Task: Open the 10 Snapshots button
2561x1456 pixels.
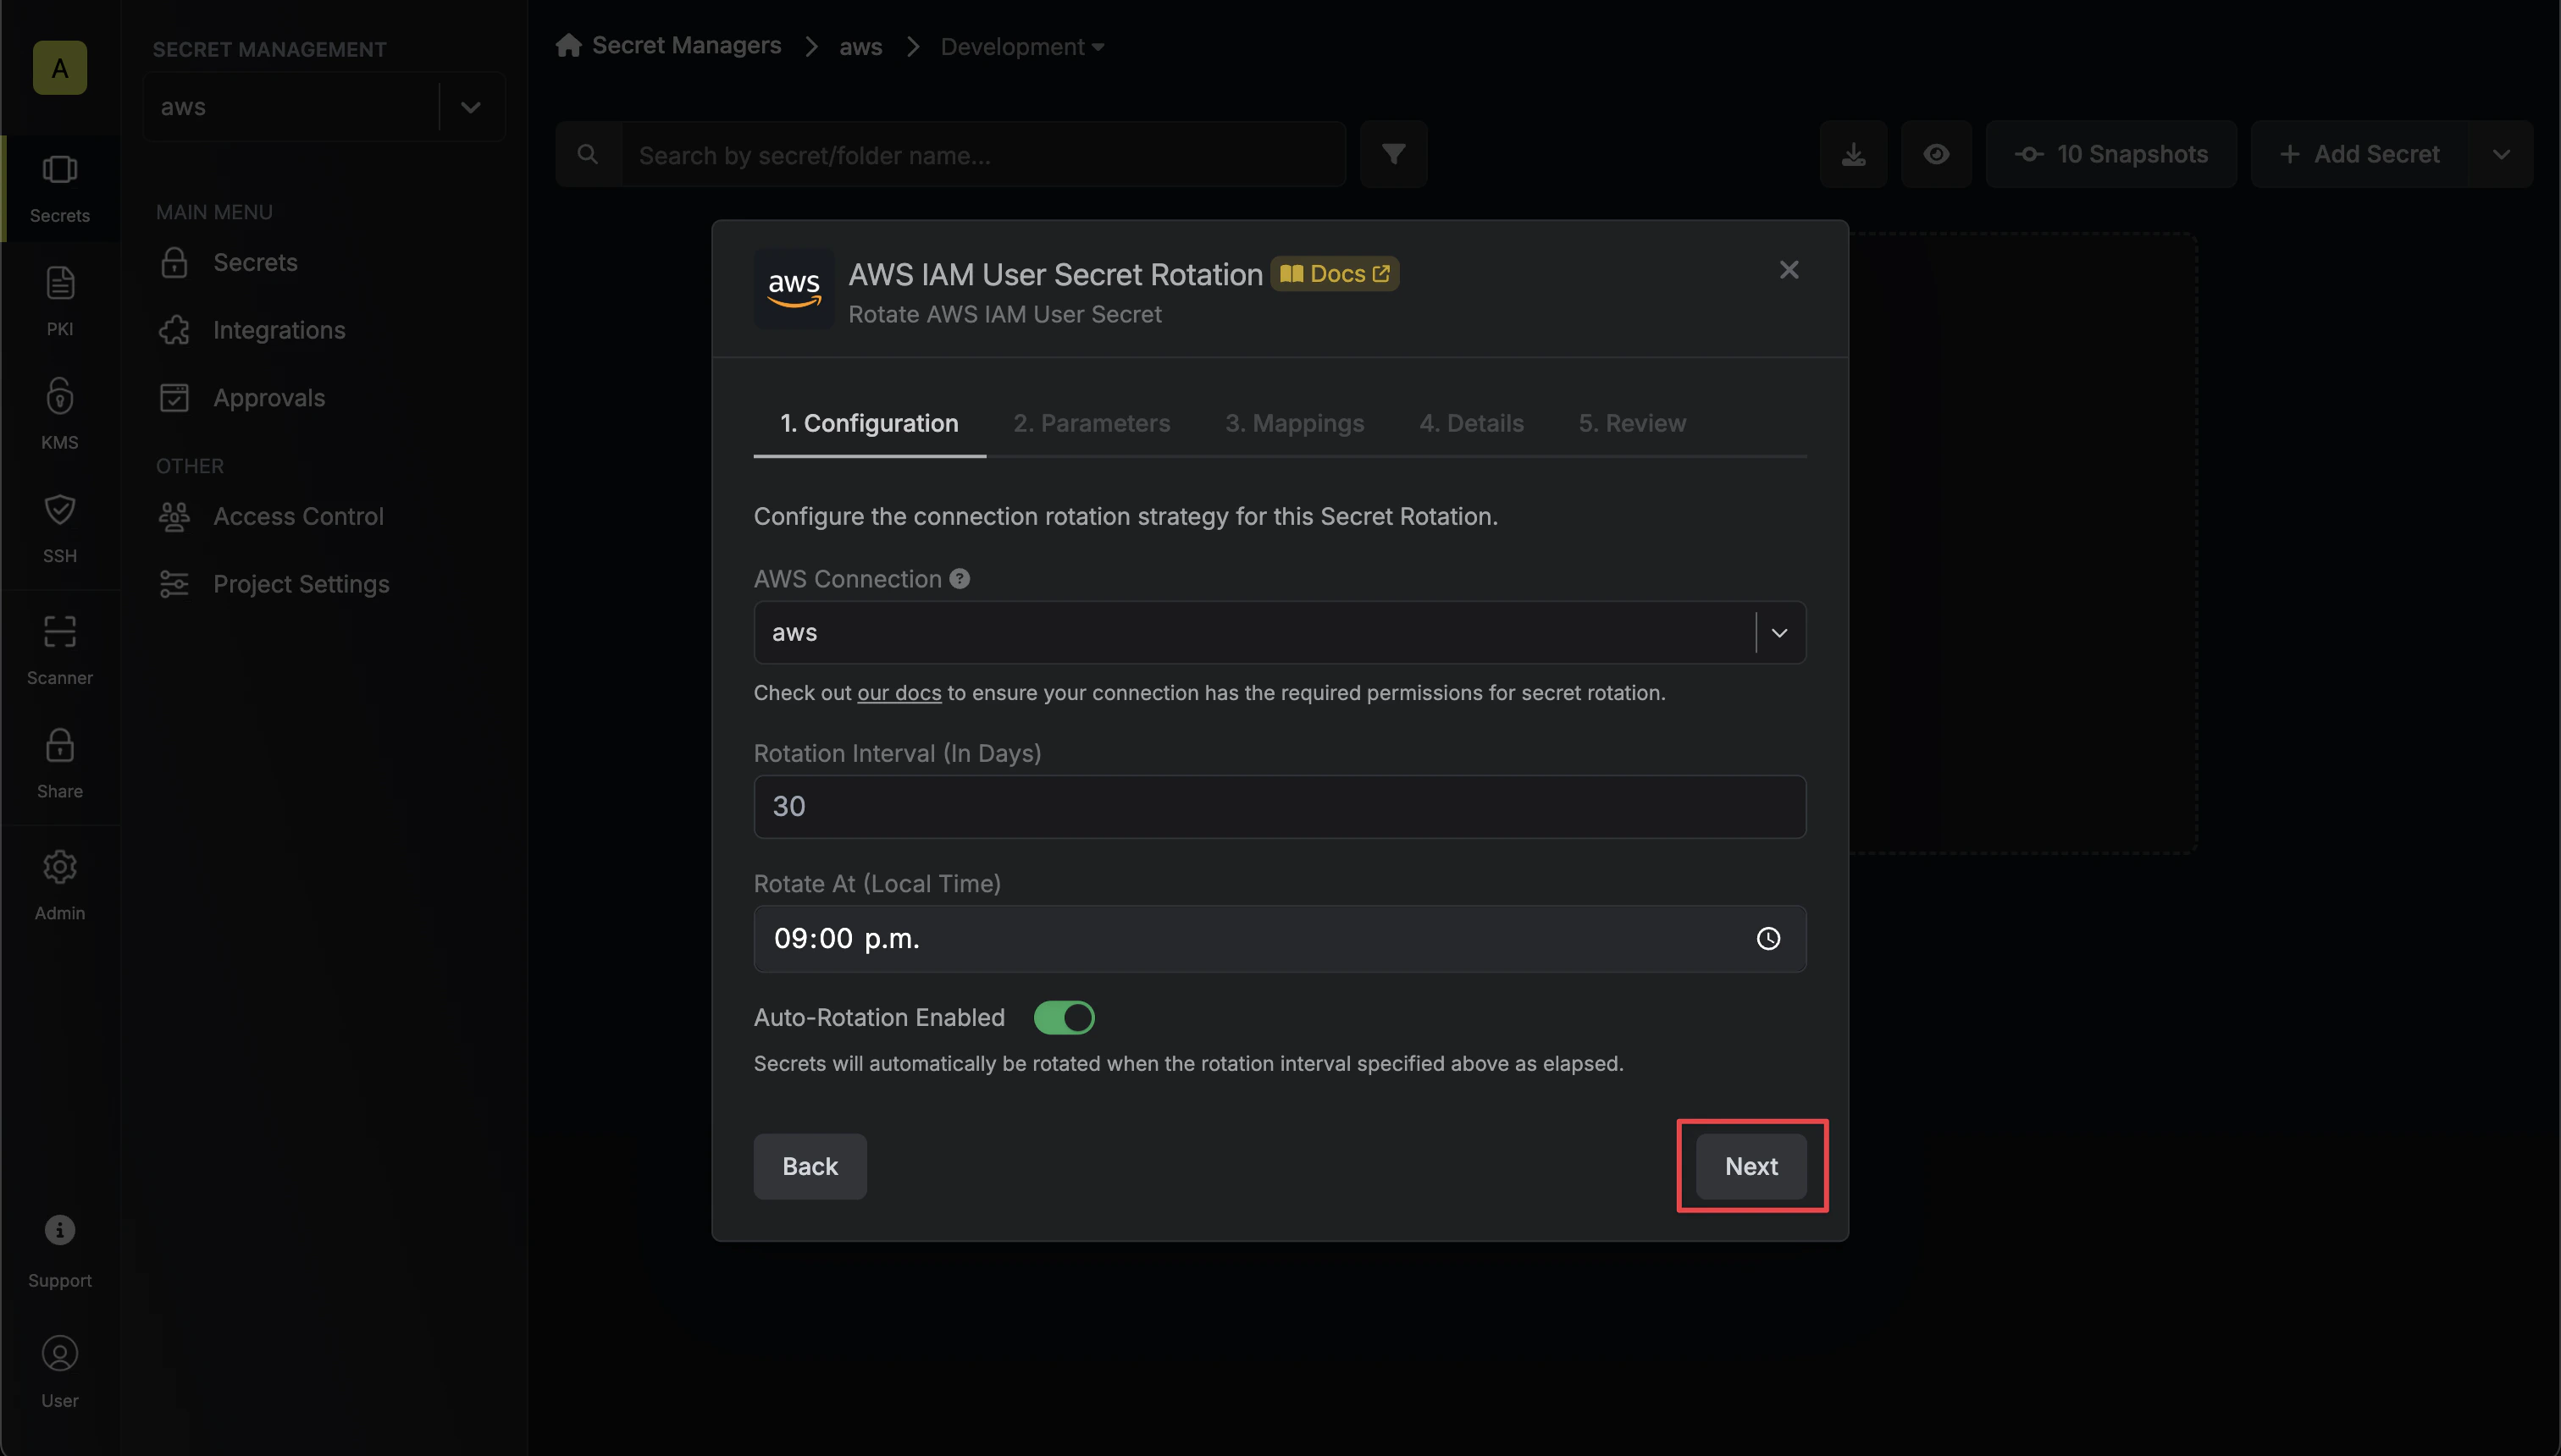Action: pos(2110,154)
